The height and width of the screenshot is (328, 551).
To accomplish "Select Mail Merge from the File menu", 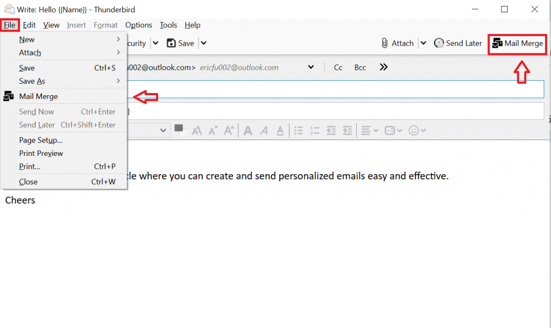I will point(38,96).
